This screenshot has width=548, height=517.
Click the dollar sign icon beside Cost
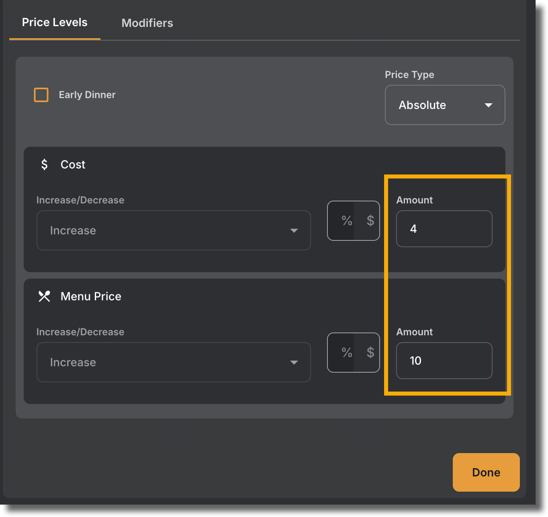(44, 164)
